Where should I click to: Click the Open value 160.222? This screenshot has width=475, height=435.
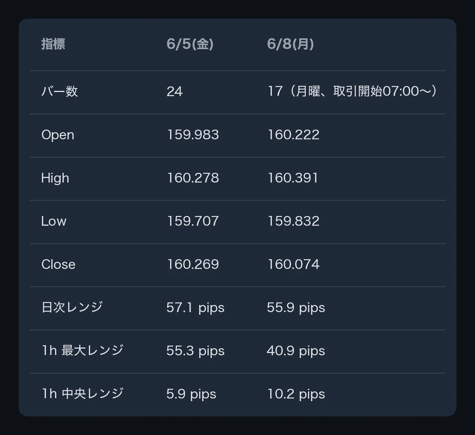(x=293, y=134)
